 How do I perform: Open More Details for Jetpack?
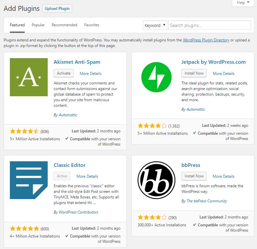223,74
